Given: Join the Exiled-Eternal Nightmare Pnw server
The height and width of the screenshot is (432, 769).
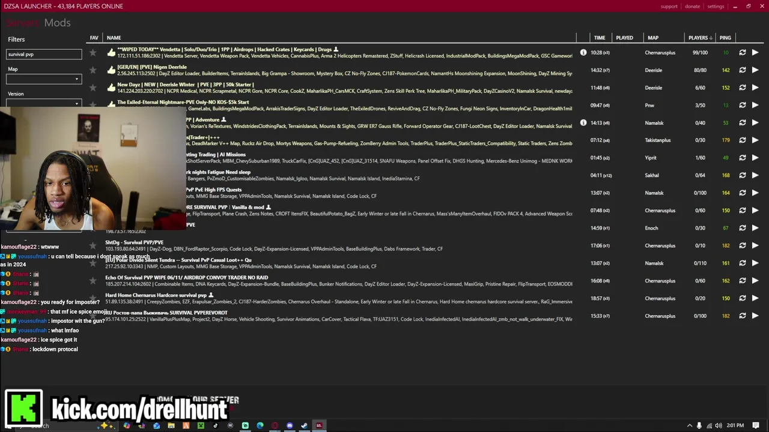Looking at the screenshot, I should coord(755,105).
